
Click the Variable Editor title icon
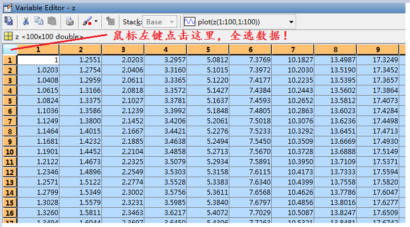(7, 8)
